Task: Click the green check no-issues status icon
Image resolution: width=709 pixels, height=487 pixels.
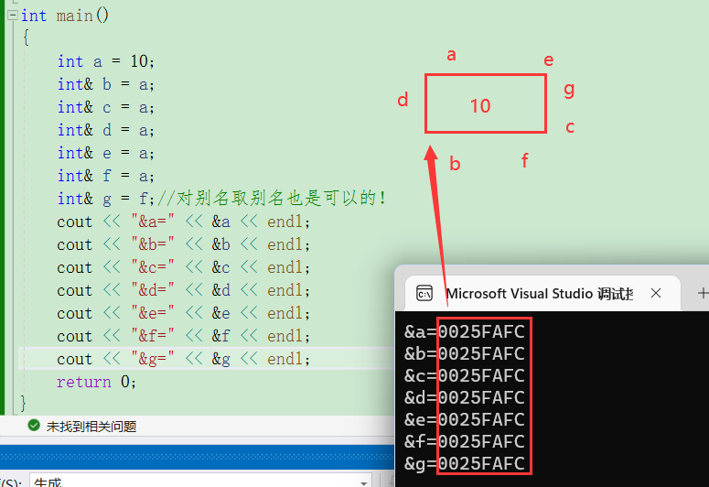Action: click(34, 426)
